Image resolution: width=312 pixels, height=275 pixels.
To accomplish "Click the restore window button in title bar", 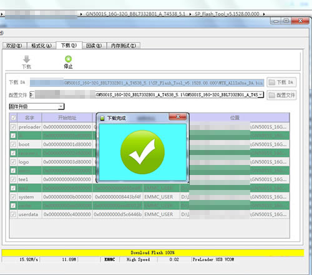I will (x=286, y=21).
